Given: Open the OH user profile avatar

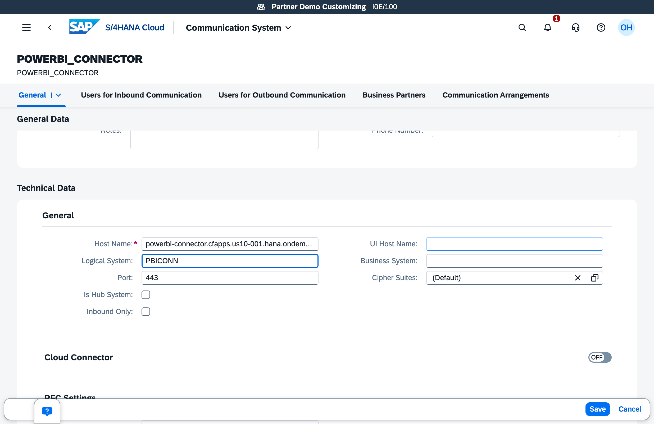Looking at the screenshot, I should pyautogui.click(x=626, y=27).
